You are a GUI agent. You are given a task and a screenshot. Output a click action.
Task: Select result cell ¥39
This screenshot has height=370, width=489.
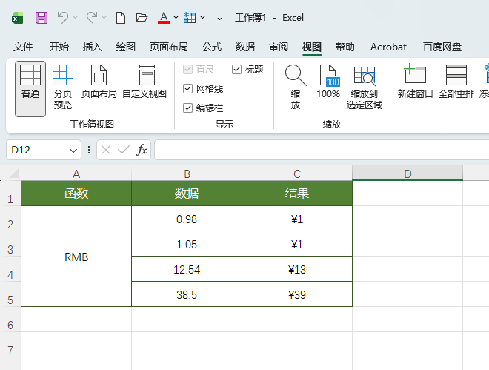(x=297, y=294)
